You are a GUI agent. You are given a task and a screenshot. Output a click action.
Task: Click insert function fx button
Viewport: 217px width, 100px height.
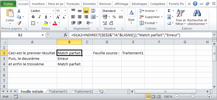pos(65,35)
